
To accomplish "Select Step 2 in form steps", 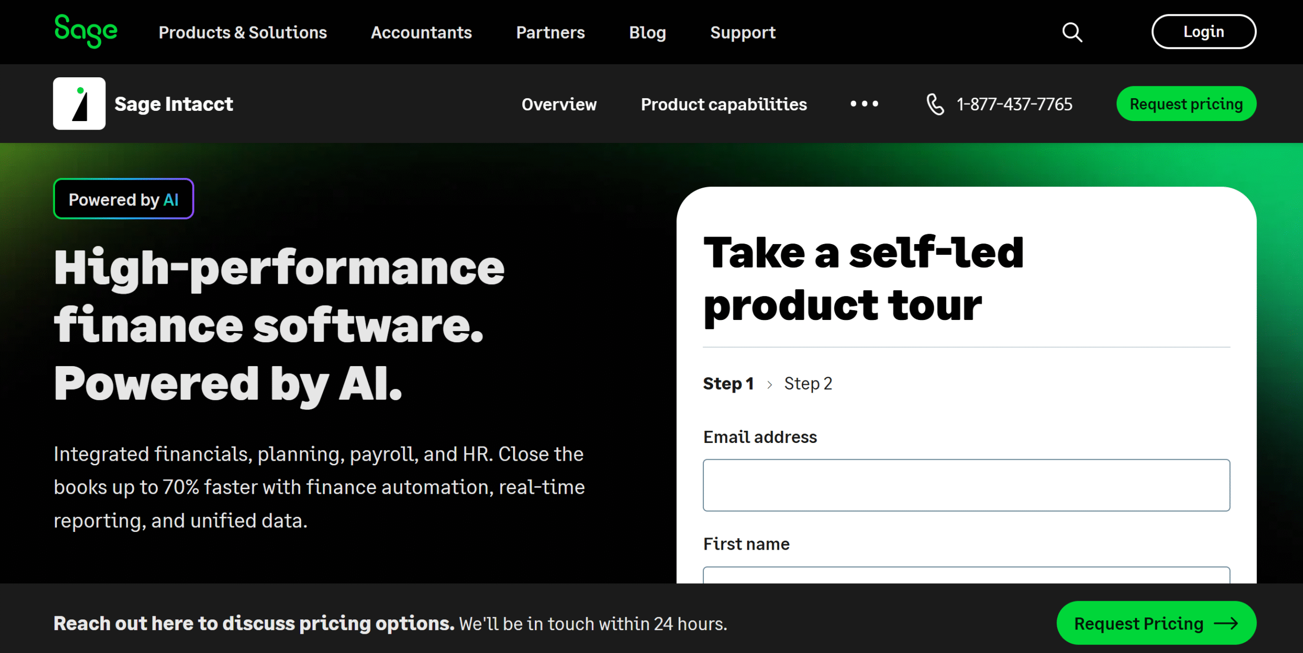I will [808, 383].
